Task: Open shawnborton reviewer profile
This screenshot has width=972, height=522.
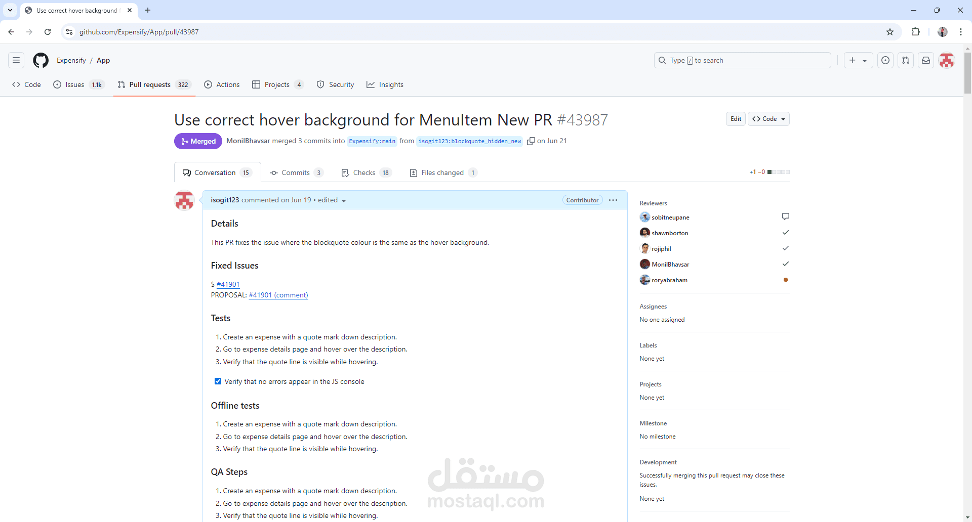Action: (670, 233)
